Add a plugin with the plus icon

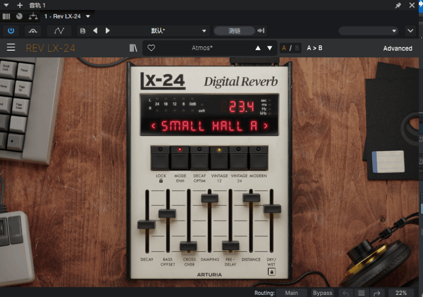(20, 5)
